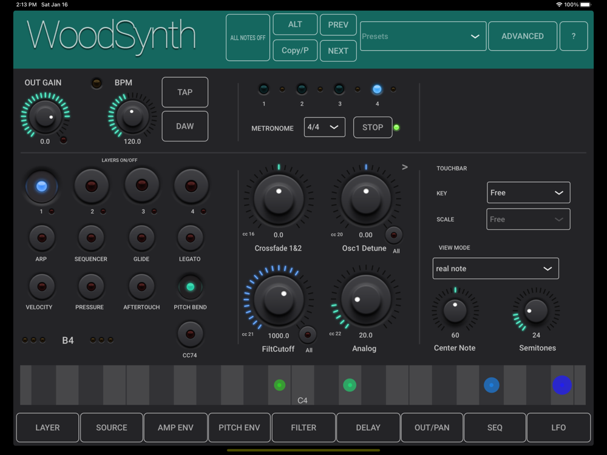607x455 pixels.
Task: Enable the ARP toggle
Action: point(42,238)
